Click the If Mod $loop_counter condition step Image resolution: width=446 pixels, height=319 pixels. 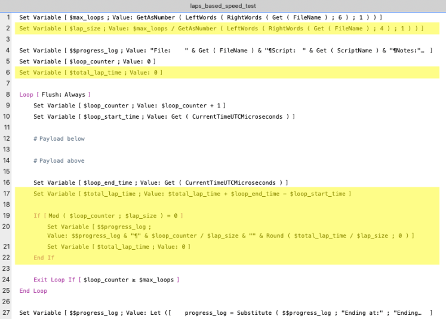pos(108,215)
